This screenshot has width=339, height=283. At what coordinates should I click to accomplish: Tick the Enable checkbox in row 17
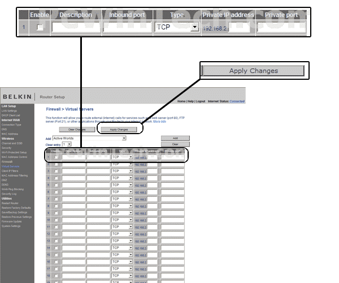tap(56, 269)
